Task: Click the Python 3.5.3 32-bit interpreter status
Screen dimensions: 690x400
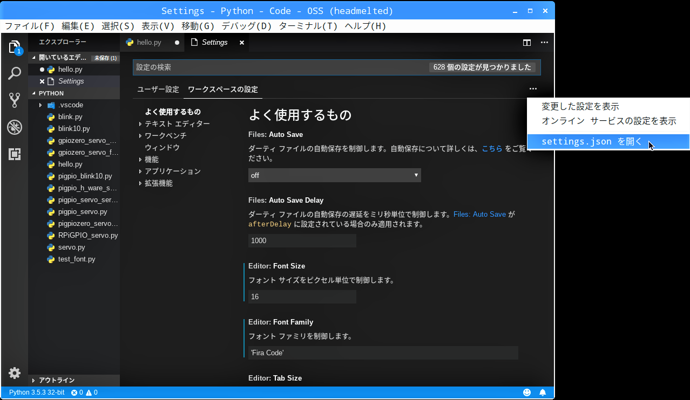Action: (x=37, y=392)
